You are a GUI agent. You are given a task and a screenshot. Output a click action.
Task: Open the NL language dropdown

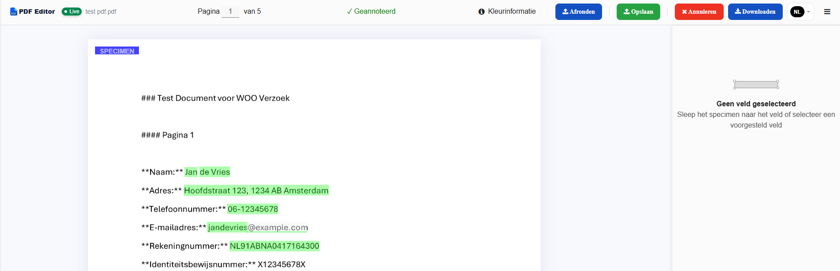tap(800, 12)
